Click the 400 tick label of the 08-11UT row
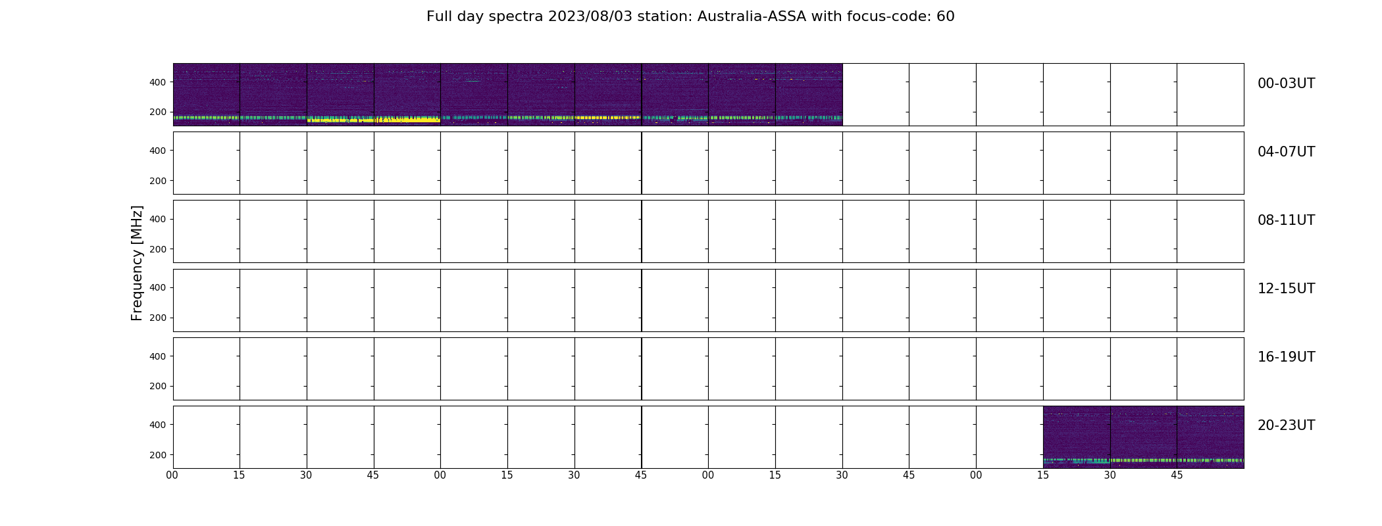1382x526 pixels. click(x=158, y=219)
